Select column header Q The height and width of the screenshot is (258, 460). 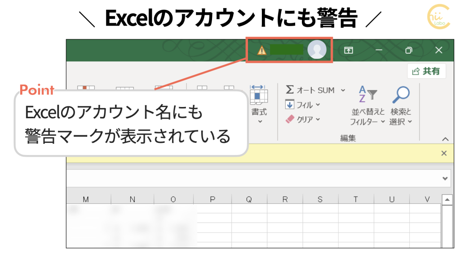249,199
